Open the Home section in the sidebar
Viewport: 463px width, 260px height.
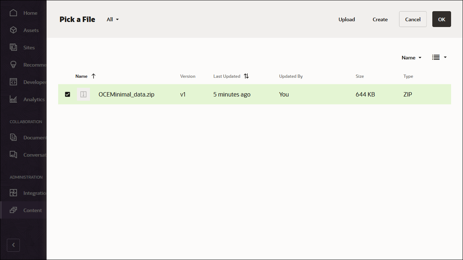click(x=13, y=13)
